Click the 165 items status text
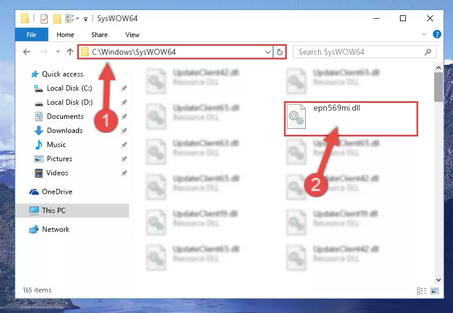This screenshot has height=313, width=453. (x=37, y=290)
